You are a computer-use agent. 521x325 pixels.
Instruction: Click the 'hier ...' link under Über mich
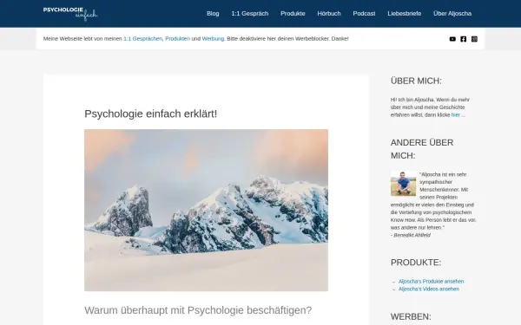point(458,115)
